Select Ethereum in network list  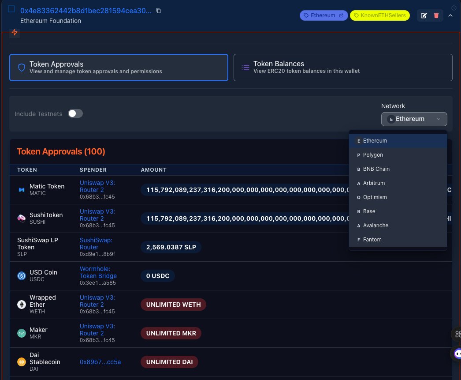click(398, 141)
